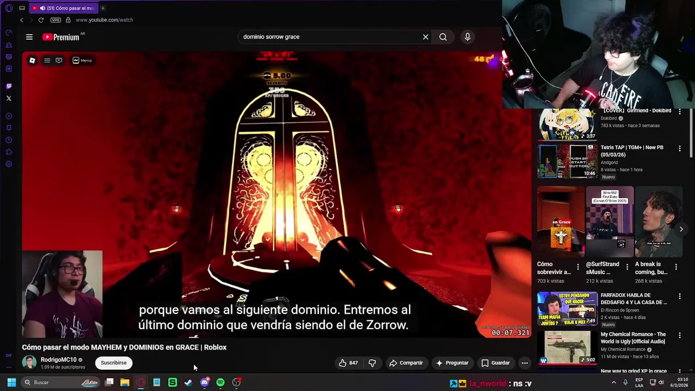The height and width of the screenshot is (391, 695).
Task: Open Farfadox Desafío 4 video title
Action: pyautogui.click(x=634, y=299)
